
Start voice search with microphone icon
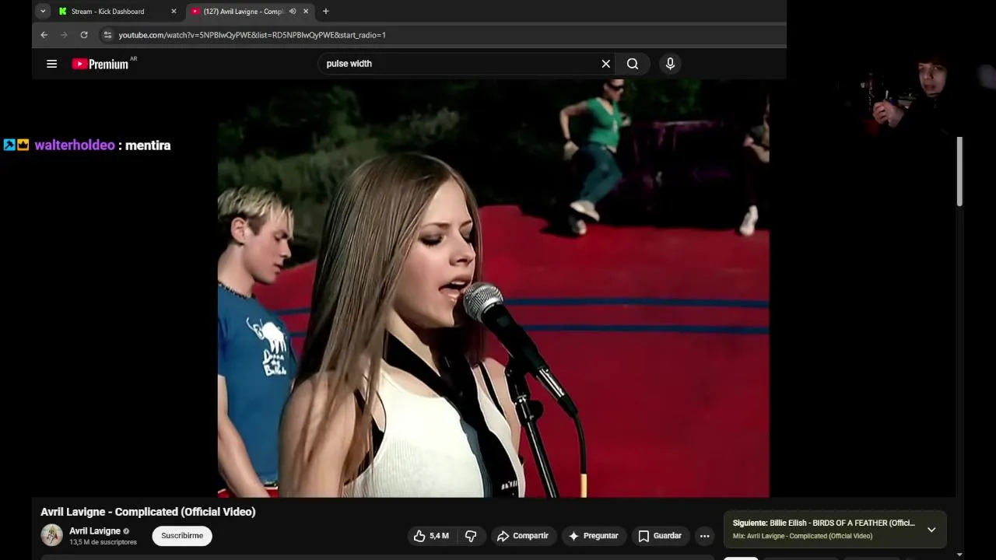[x=670, y=64]
